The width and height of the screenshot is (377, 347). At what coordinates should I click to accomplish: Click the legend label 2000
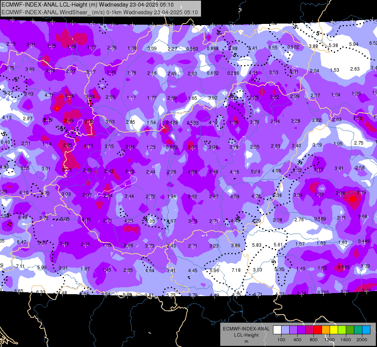(x=362, y=340)
